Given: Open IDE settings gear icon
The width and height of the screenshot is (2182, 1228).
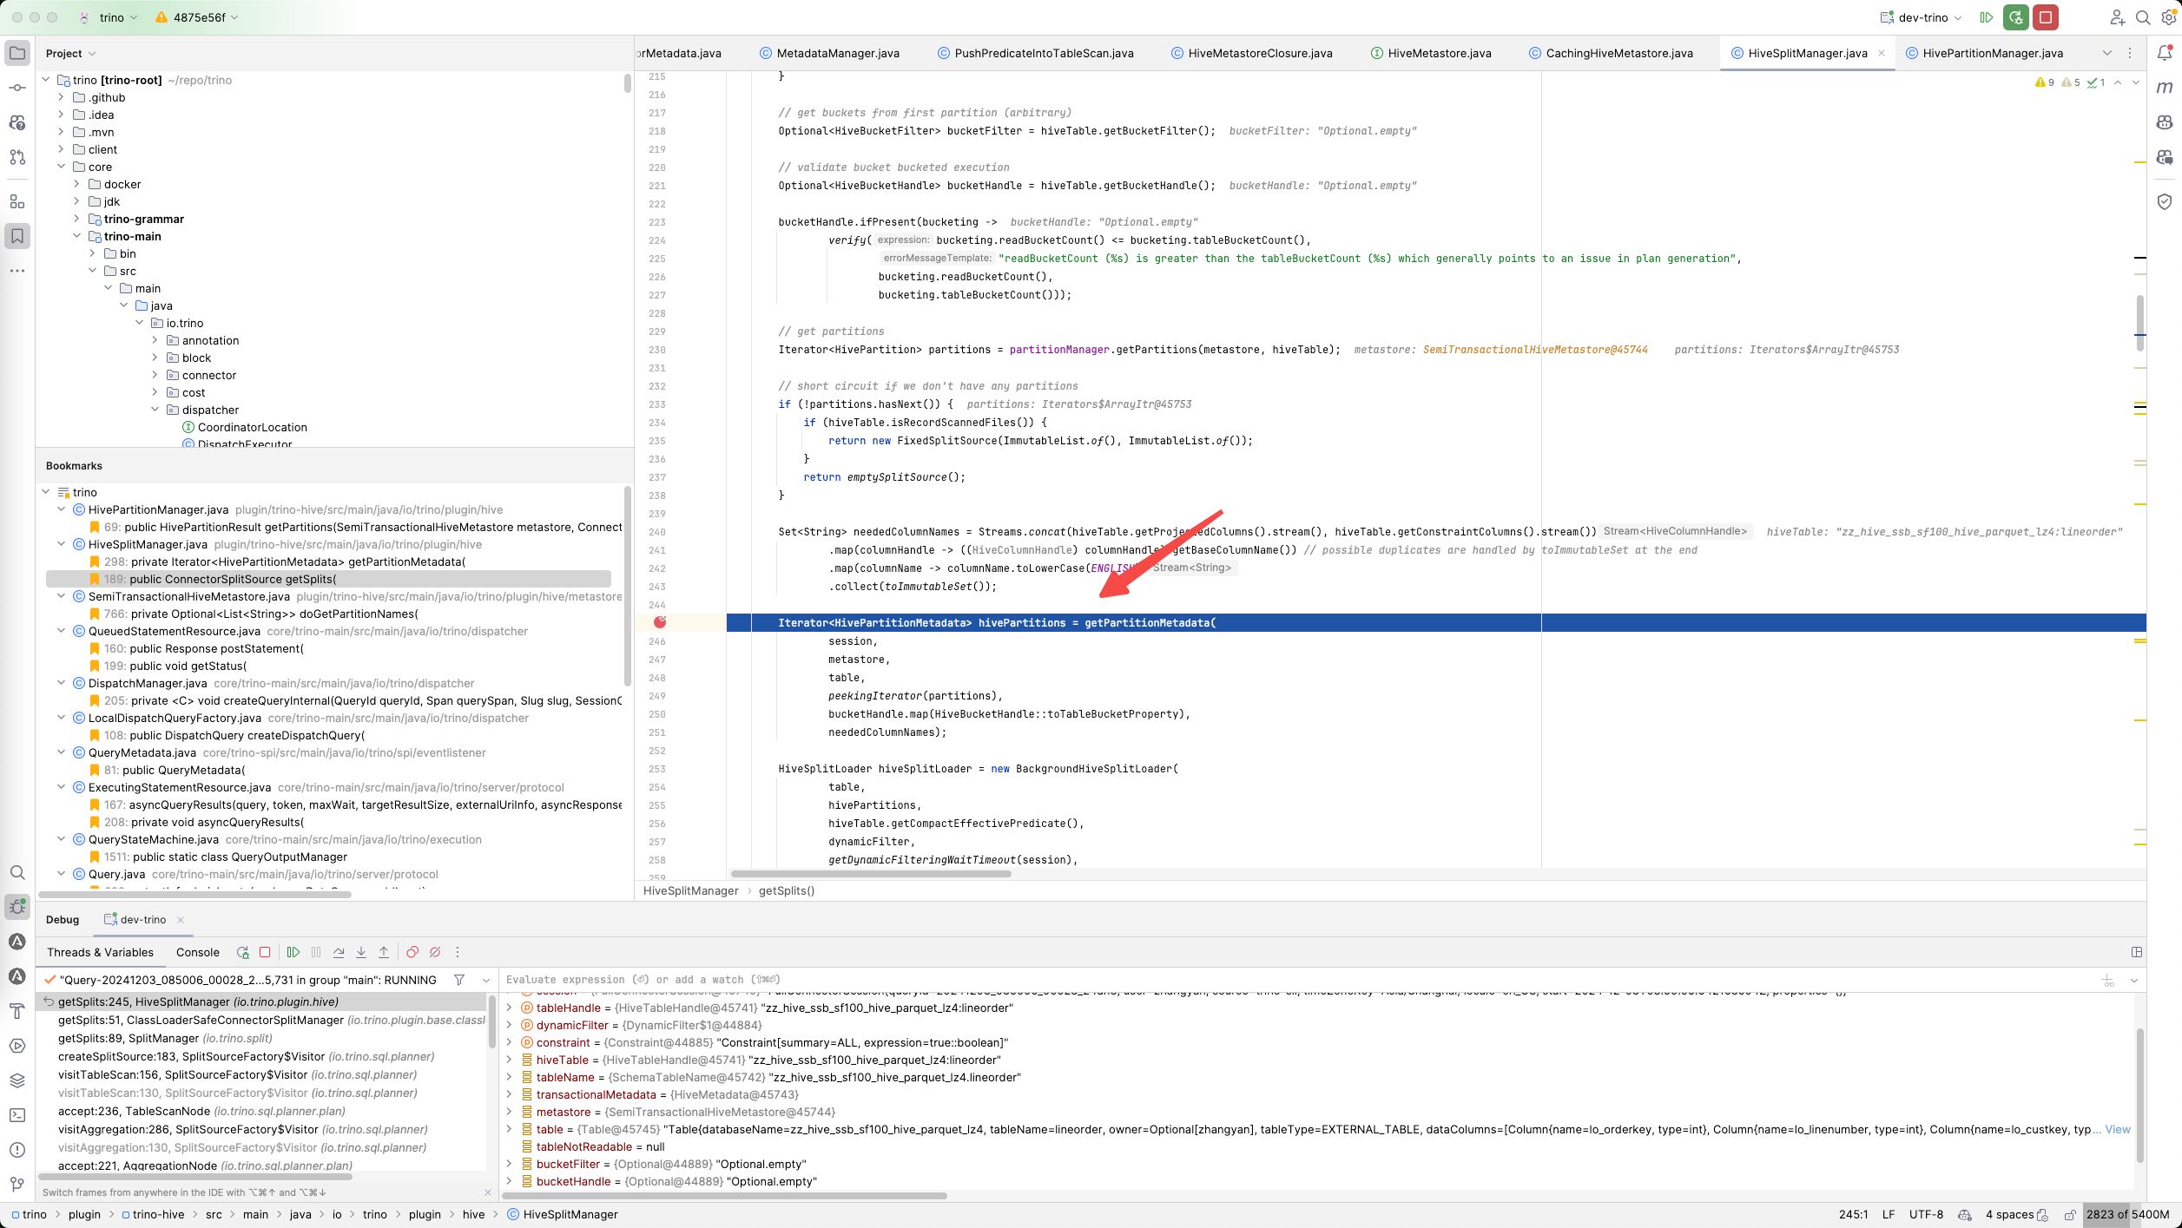Looking at the screenshot, I should click(x=2168, y=17).
